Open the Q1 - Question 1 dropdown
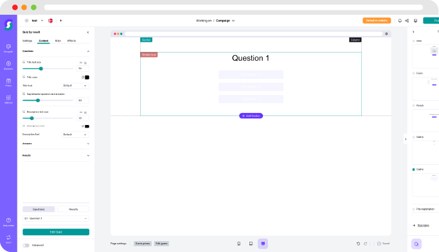The height and width of the screenshot is (252, 439). pos(56,219)
